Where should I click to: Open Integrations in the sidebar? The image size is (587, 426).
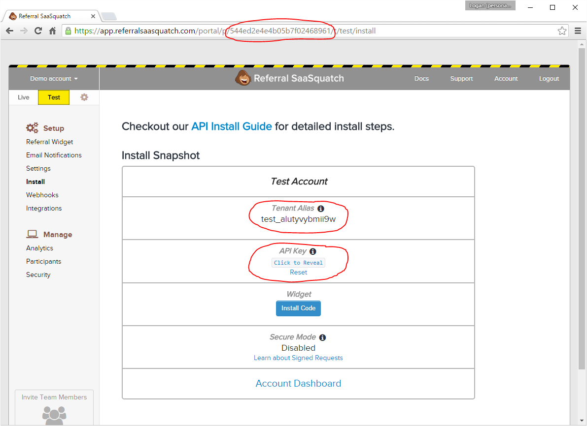44,209
